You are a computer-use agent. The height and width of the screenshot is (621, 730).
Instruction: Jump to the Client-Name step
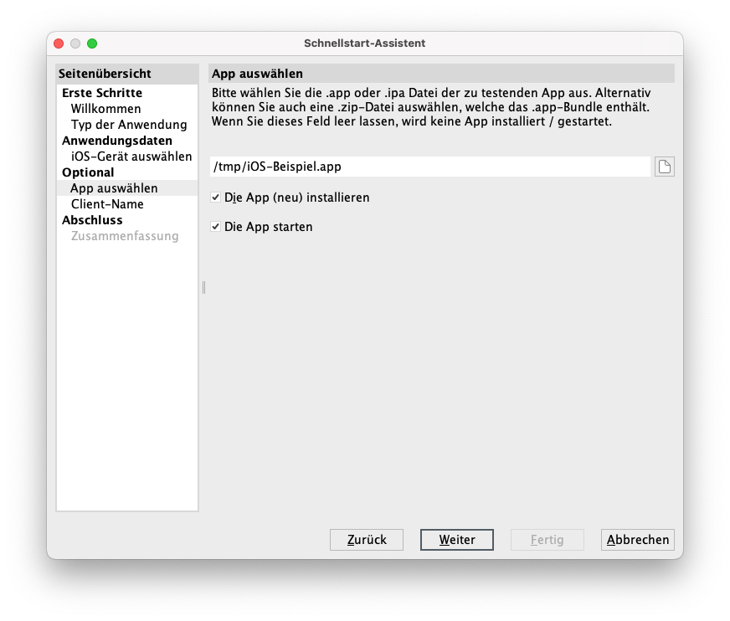[107, 204]
